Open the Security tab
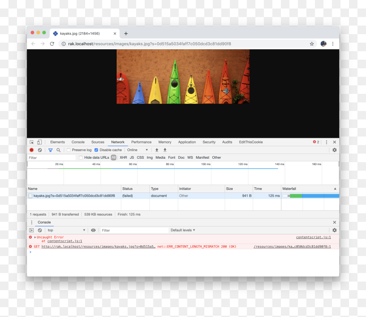The width and height of the screenshot is (366, 317). pos(209,142)
